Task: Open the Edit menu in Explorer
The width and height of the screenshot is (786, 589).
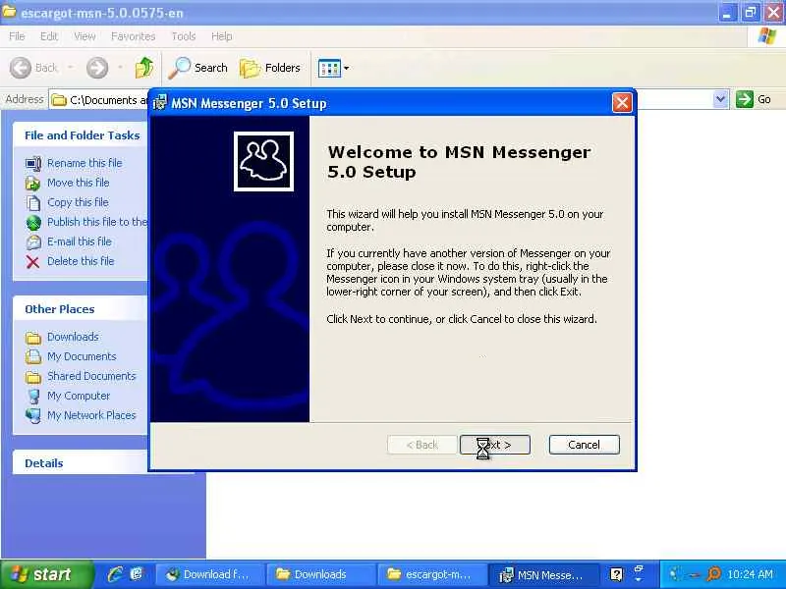Action: click(49, 36)
